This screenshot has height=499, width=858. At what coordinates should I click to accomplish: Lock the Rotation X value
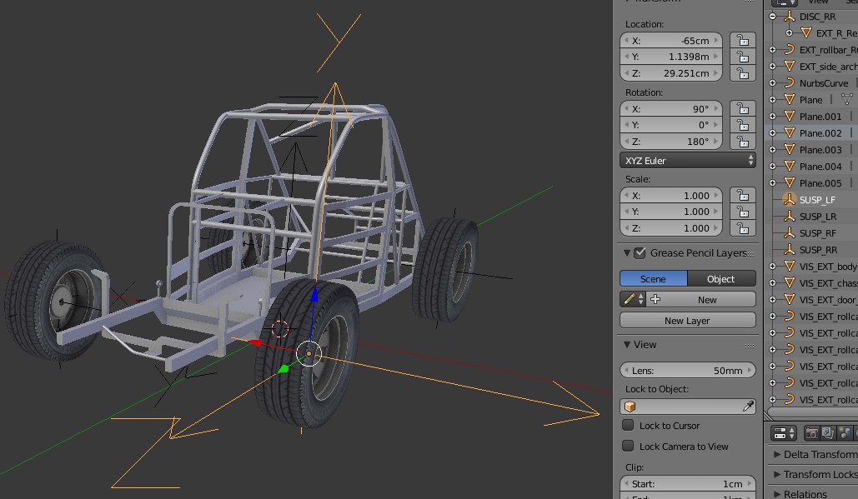(x=743, y=109)
